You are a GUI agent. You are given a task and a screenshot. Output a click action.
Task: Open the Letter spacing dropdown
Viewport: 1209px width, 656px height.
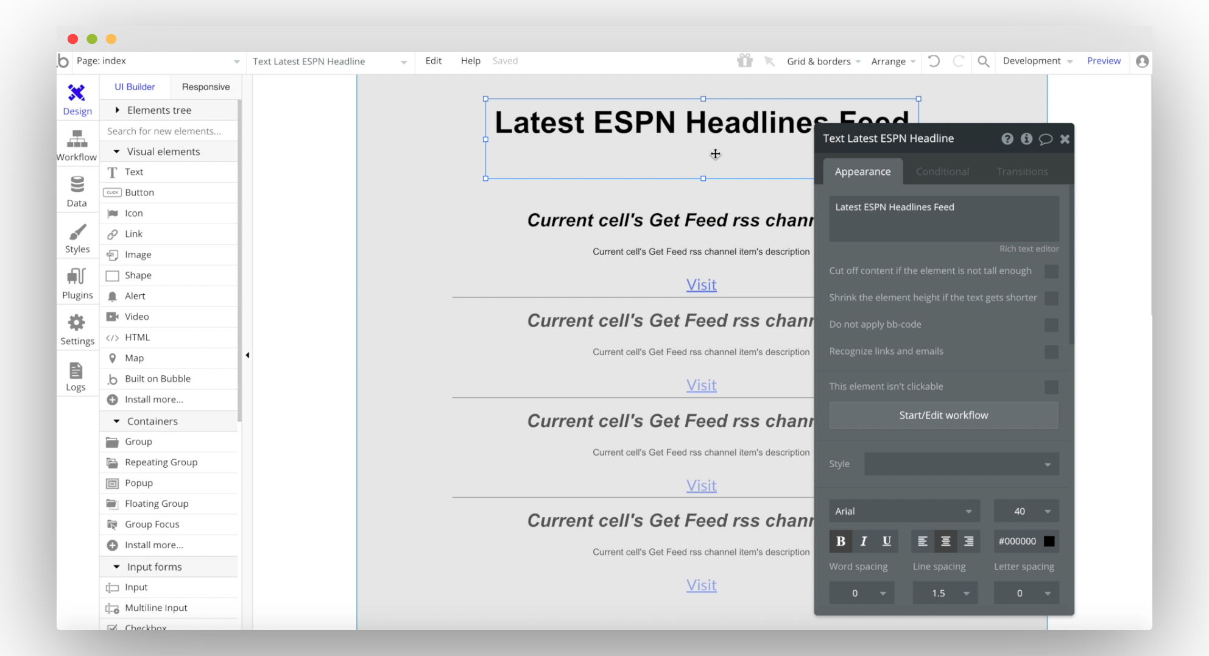click(1026, 593)
